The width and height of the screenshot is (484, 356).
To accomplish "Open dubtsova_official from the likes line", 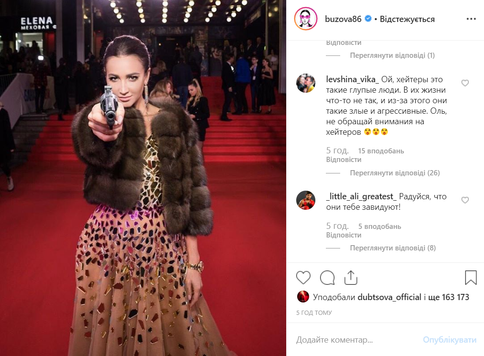I will click(389, 297).
